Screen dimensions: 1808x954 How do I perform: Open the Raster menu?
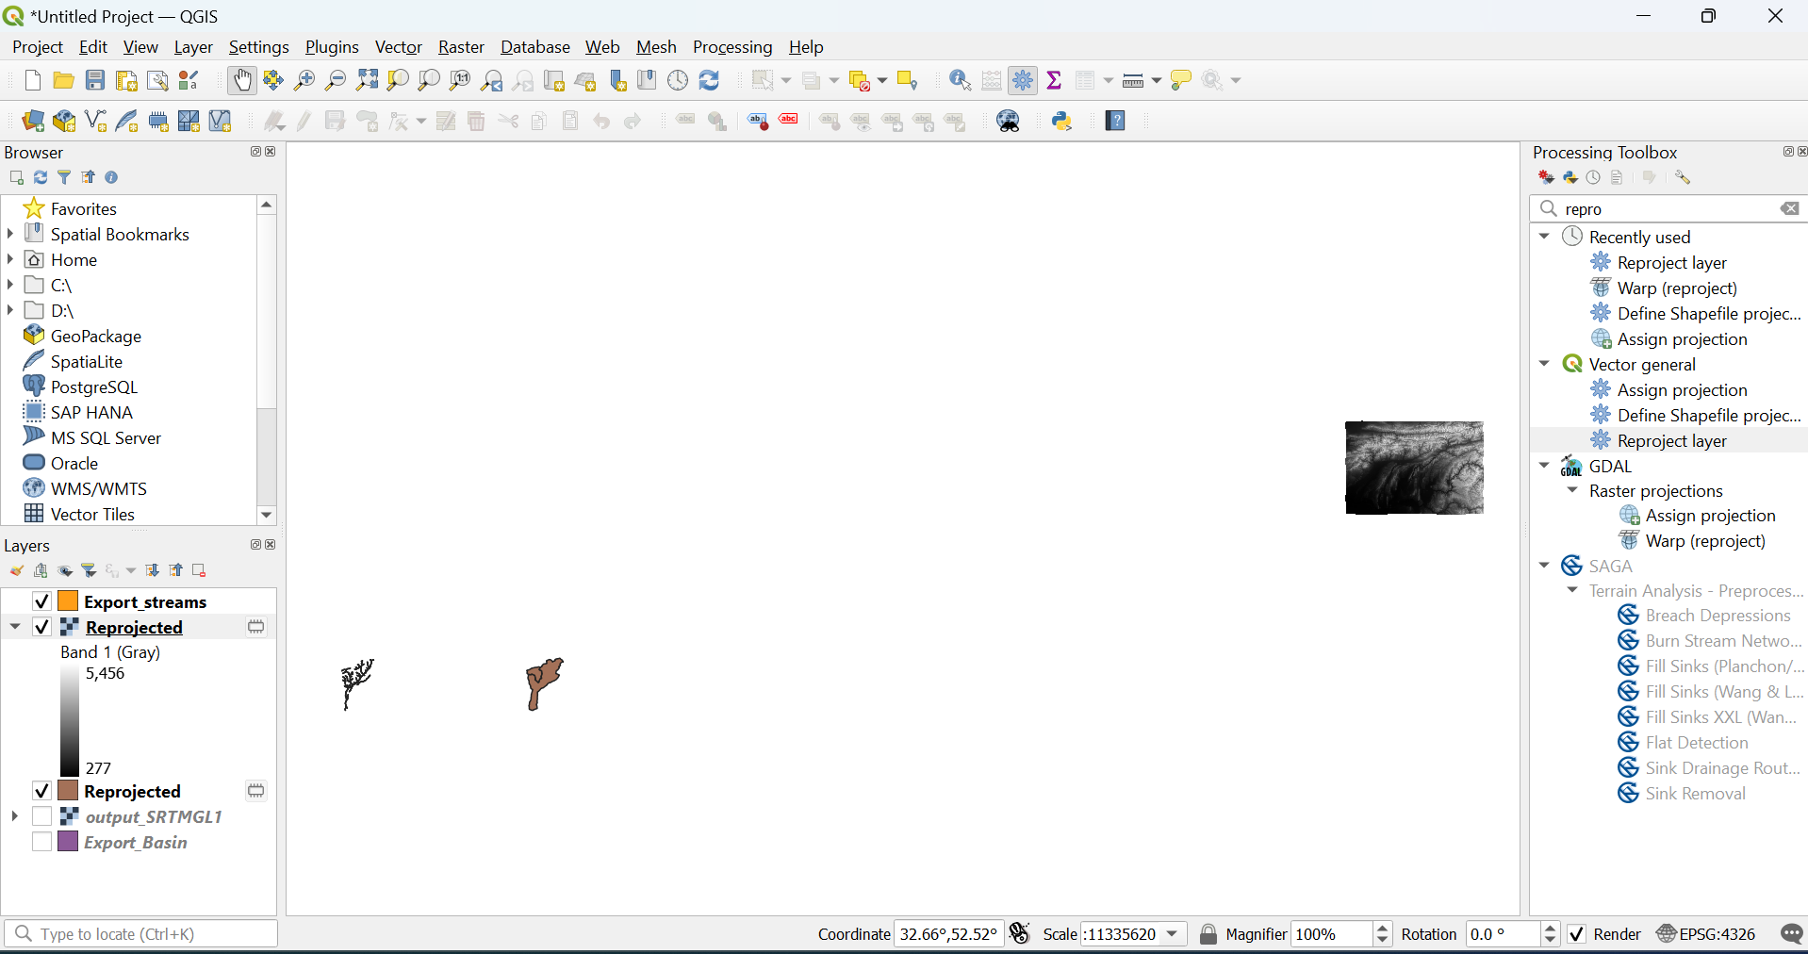tap(460, 47)
